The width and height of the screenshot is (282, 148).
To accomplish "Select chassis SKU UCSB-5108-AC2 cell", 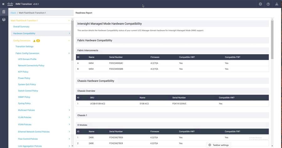I will [x=98, y=104].
